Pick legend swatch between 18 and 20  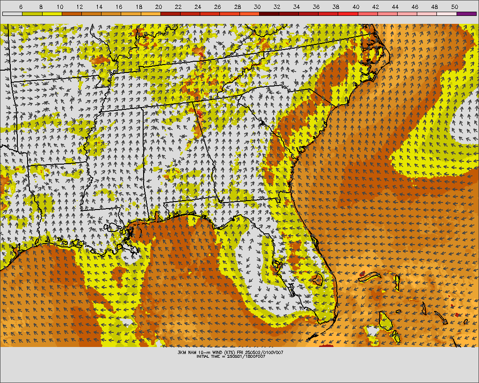pyautogui.click(x=151, y=14)
